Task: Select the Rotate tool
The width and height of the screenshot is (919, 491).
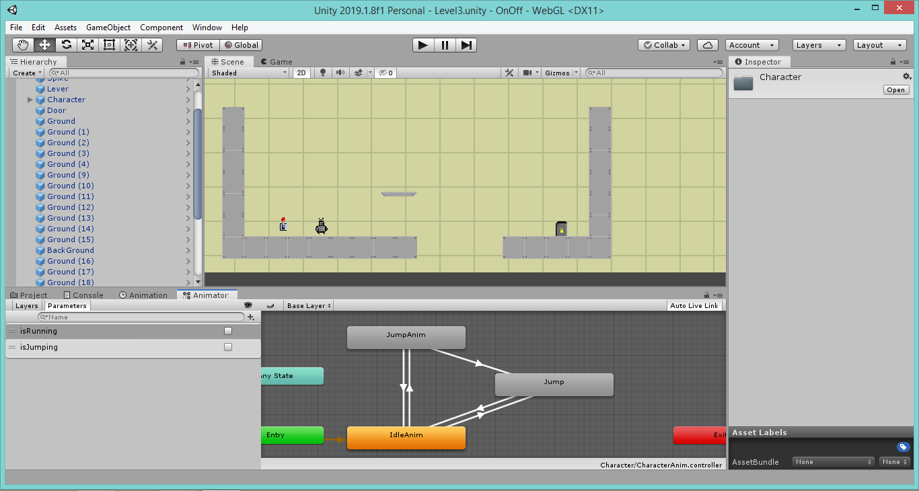Action: point(66,45)
